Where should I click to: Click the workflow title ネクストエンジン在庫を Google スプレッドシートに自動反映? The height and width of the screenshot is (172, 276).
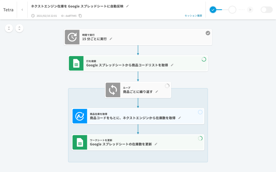tap(77, 6)
